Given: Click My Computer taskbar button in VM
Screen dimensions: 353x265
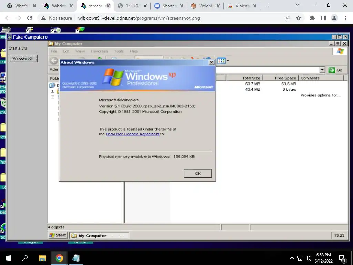Looking at the screenshot, I should tap(99, 235).
